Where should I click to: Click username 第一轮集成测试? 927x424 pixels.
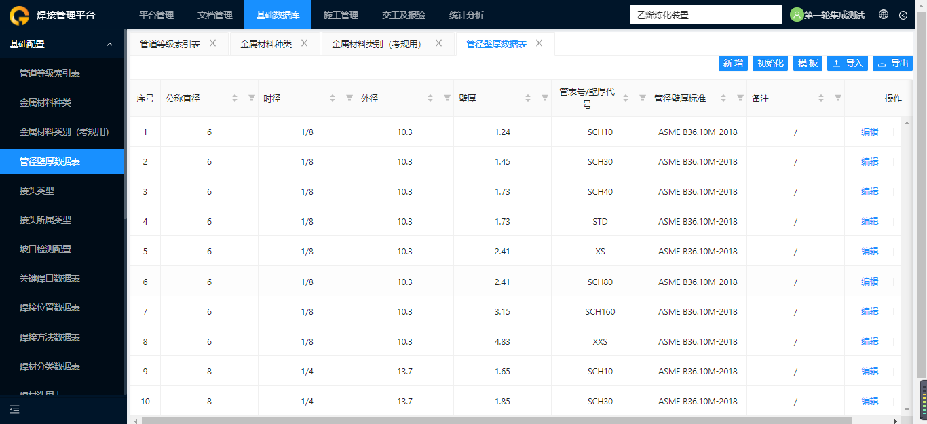coord(834,15)
